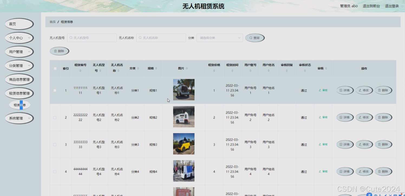Open the 请选择分类 dropdown

tap(220, 38)
